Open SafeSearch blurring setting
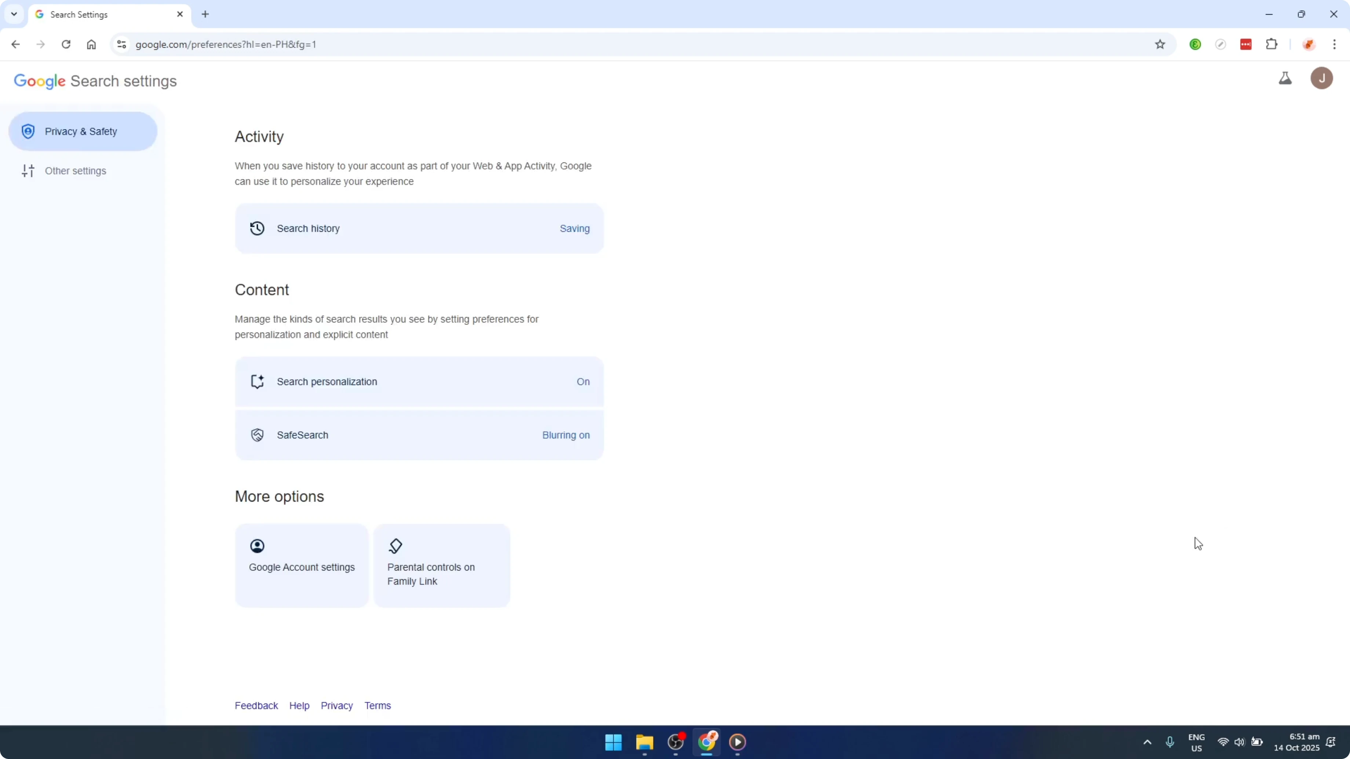The image size is (1350, 759). tap(419, 435)
